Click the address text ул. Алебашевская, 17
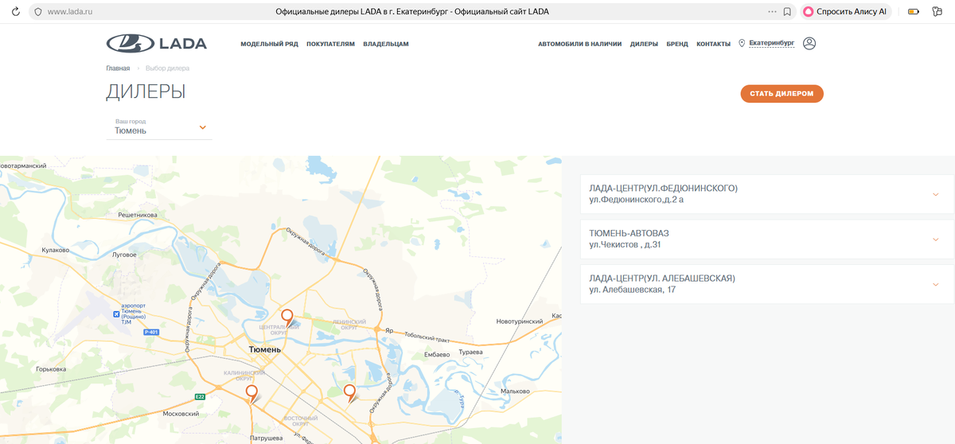Image resolution: width=955 pixels, height=444 pixels. coord(633,290)
